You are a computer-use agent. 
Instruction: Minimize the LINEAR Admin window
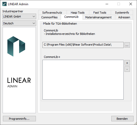107,4
